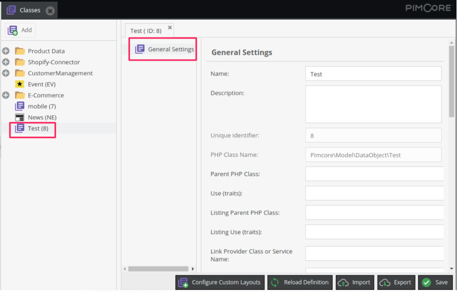Open the Product Data tree item
The image size is (457, 292).
[46, 51]
